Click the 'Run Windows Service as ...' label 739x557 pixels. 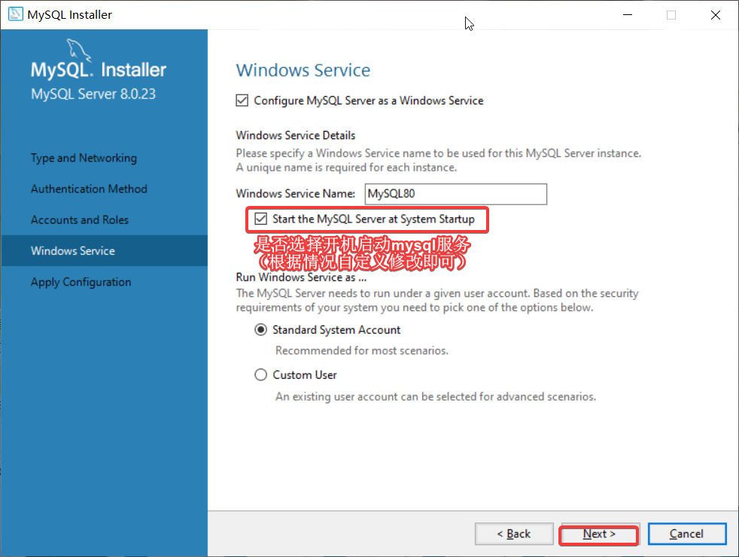coord(301,277)
